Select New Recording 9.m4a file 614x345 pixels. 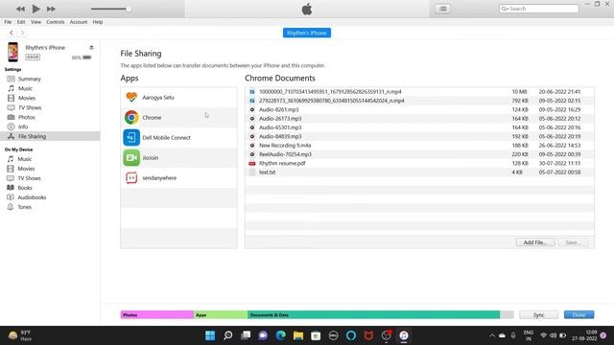[x=420, y=146]
